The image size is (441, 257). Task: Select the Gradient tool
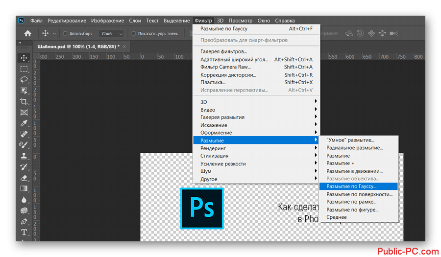pyautogui.click(x=24, y=188)
